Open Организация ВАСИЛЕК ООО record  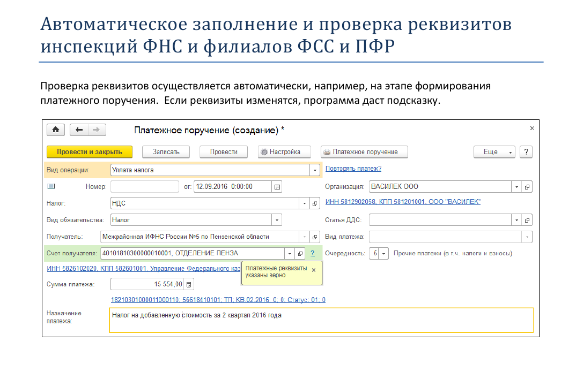(x=527, y=187)
